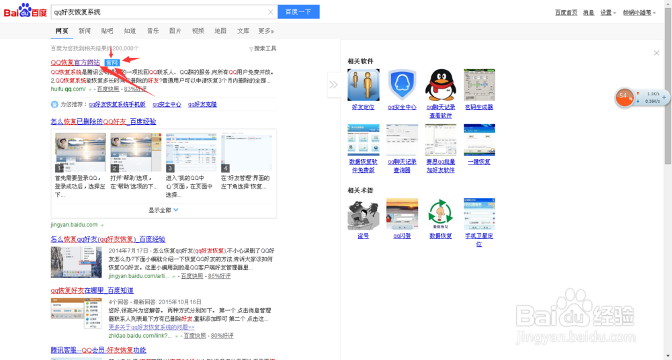Switch to the 文库 tab
The height and width of the screenshot is (360, 672).
tap(243, 31)
